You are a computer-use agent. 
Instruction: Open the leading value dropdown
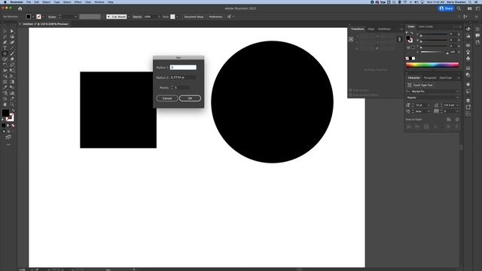coord(457,105)
